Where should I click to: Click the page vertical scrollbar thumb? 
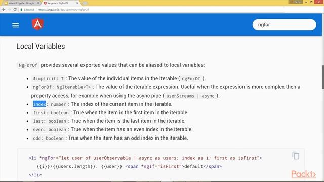[x=323, y=77]
